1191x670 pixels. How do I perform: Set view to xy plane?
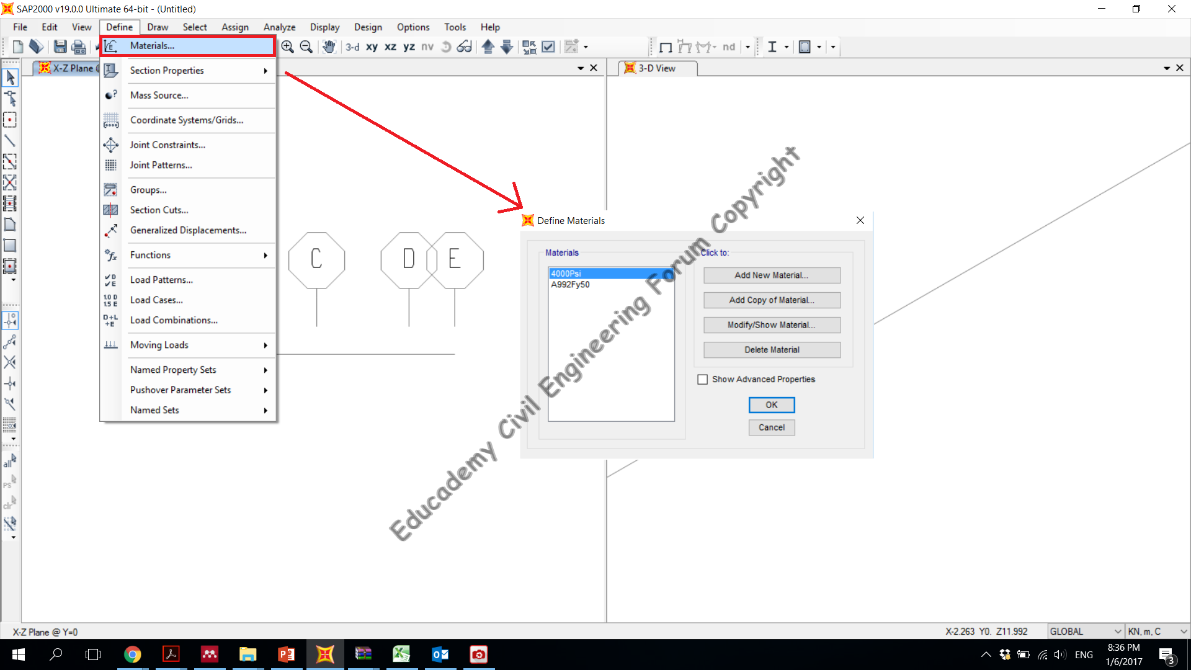click(372, 47)
